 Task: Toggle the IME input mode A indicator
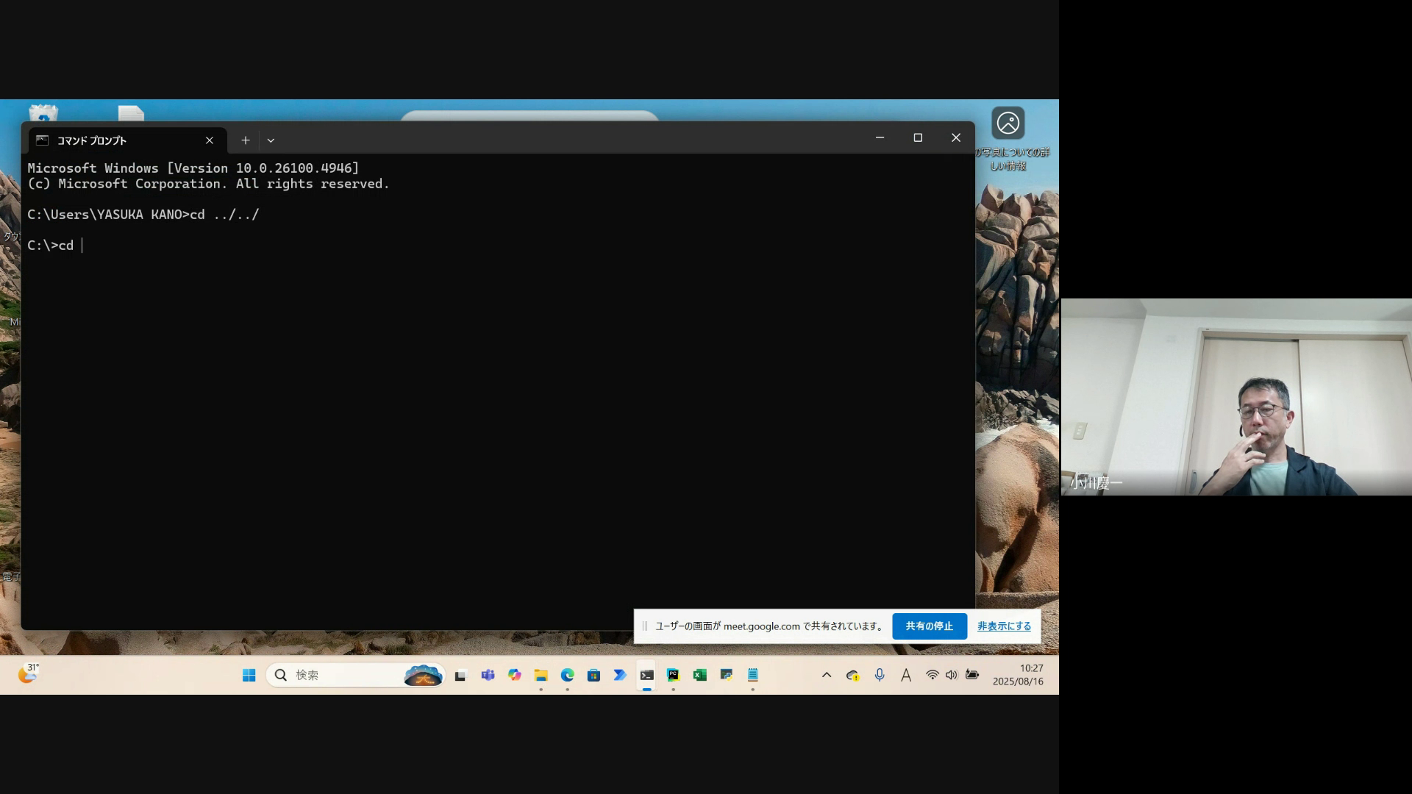click(x=906, y=675)
